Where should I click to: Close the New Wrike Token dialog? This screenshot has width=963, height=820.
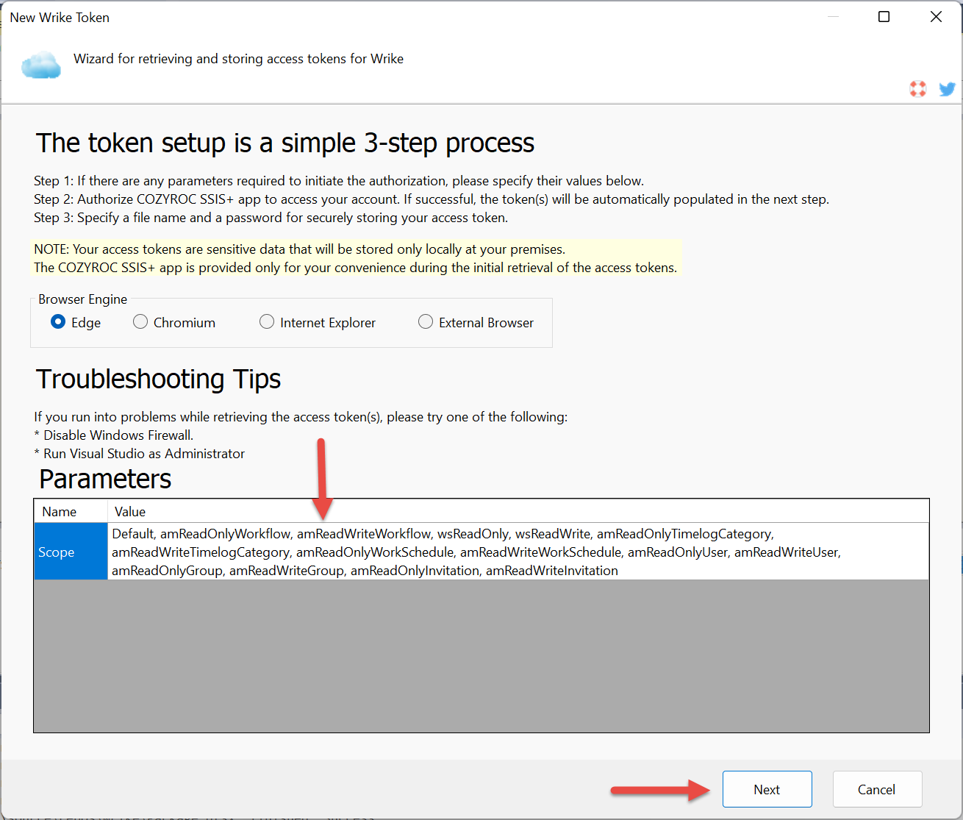pyautogui.click(x=936, y=17)
